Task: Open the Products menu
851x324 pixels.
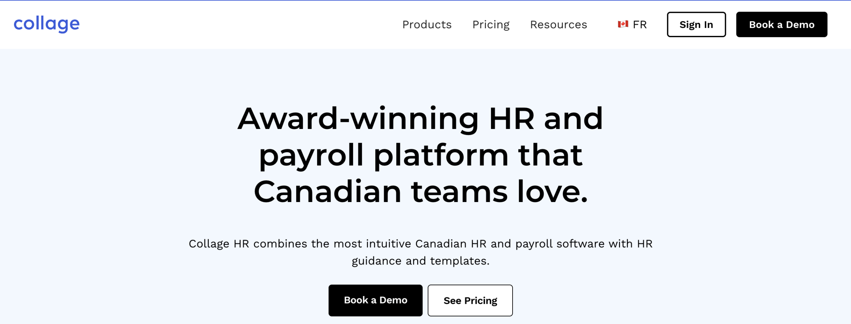Action: (427, 25)
